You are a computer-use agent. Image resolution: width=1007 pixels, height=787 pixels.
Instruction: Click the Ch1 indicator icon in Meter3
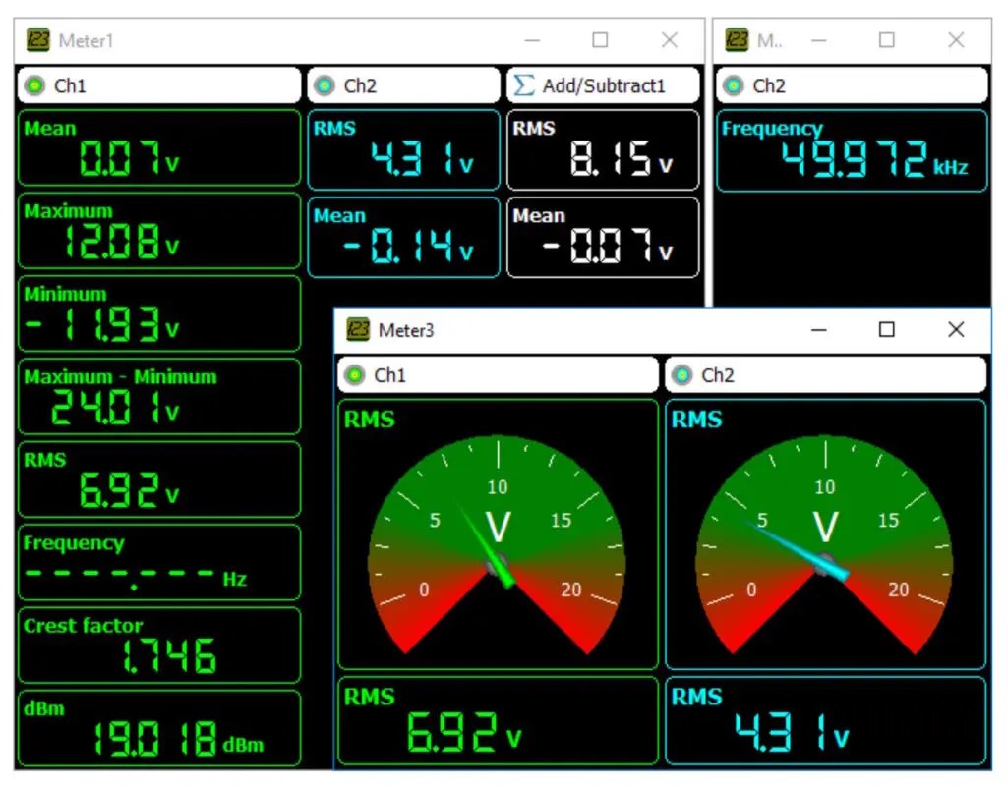tap(354, 375)
